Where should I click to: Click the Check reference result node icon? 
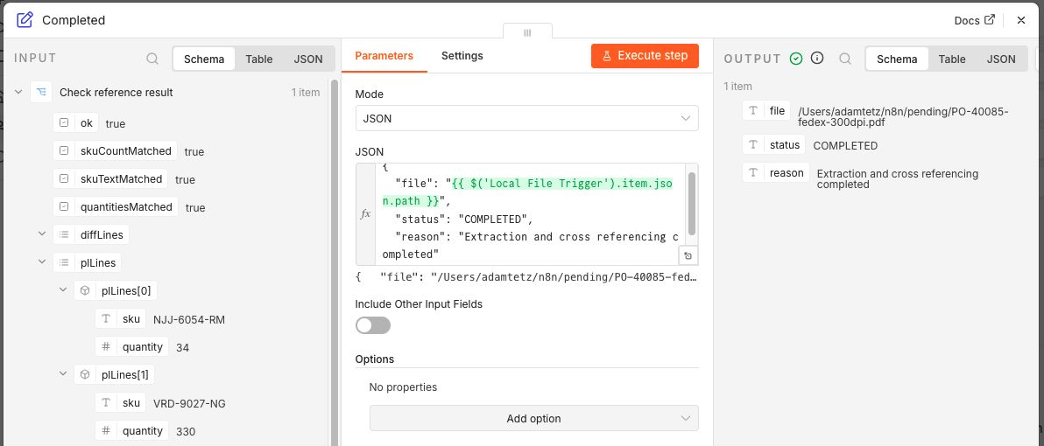(x=41, y=92)
